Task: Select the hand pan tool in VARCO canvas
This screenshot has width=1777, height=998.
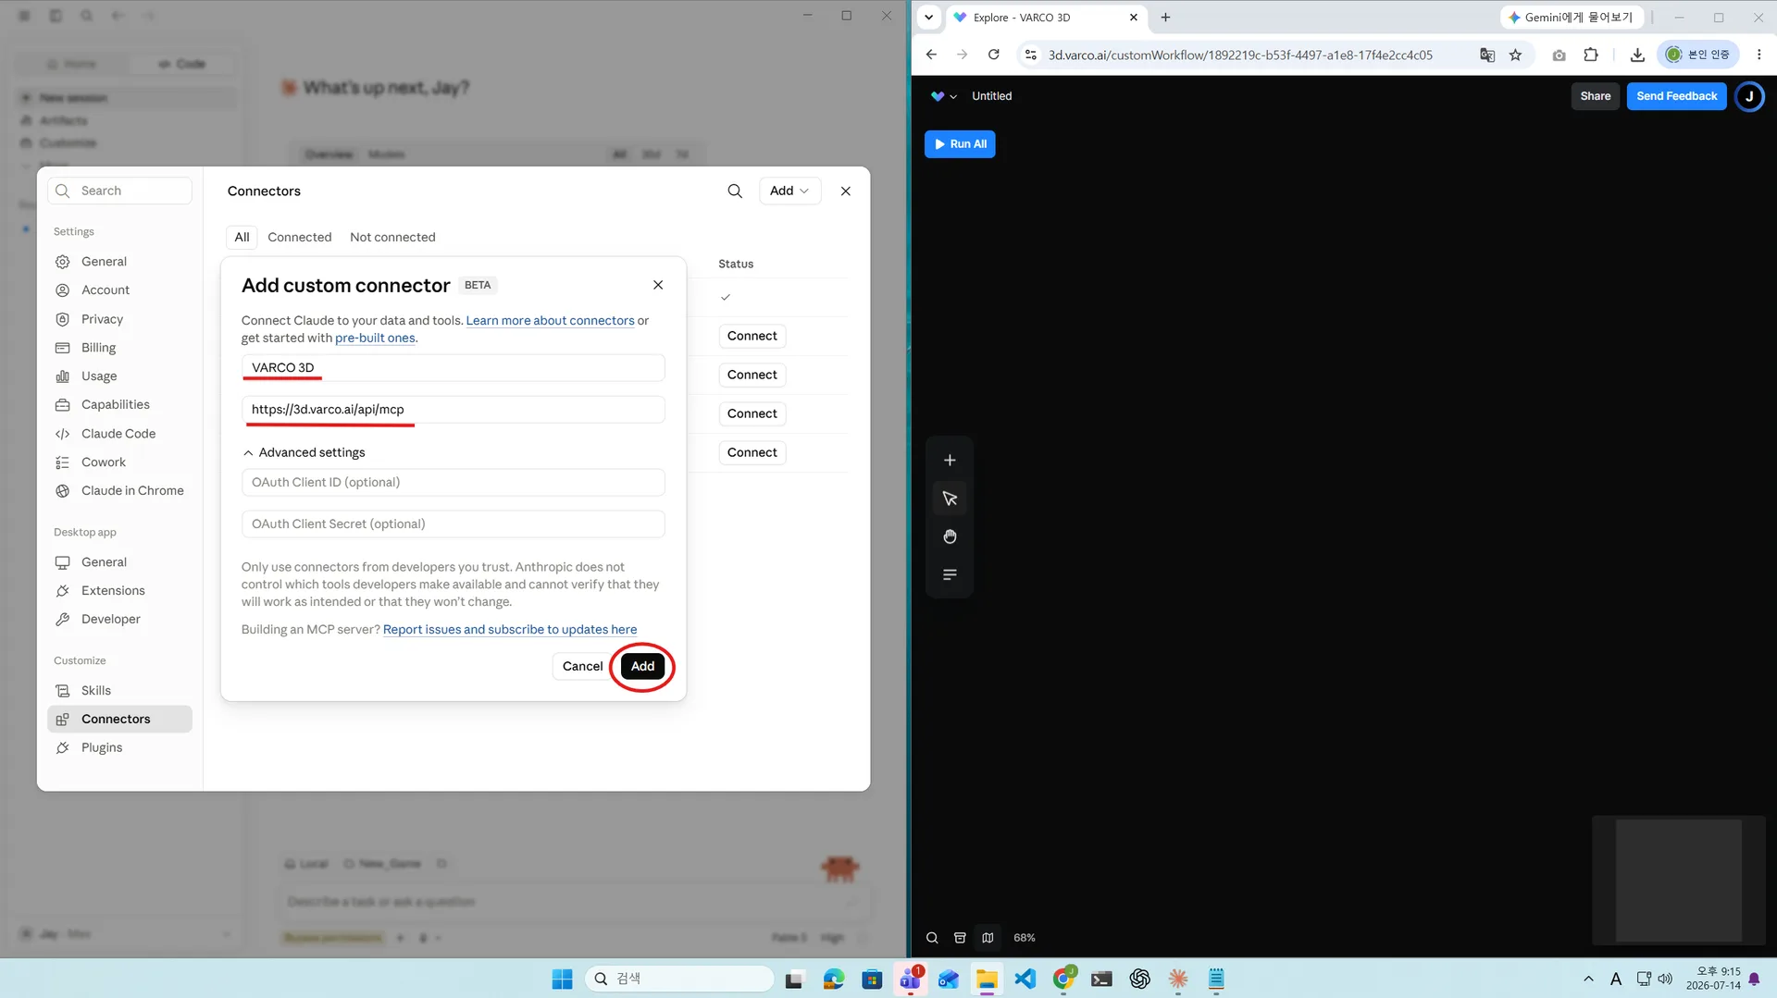Action: tap(950, 536)
